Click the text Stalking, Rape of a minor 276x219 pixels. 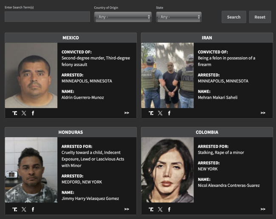221,152
